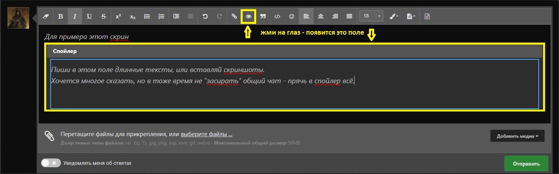Open the emoji smiley picker
Image resolution: width=559 pixels, height=174 pixels.
[x=292, y=16]
